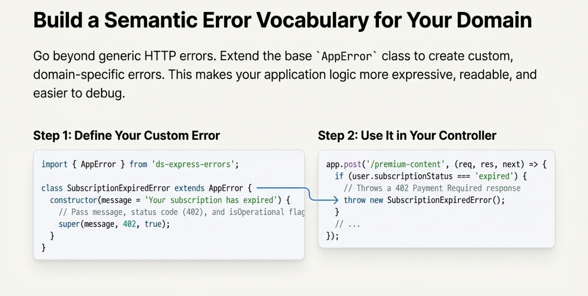The height and width of the screenshot is (296, 588).
Task: Click the import line from 'ds-express-errors'
Action: [140, 164]
